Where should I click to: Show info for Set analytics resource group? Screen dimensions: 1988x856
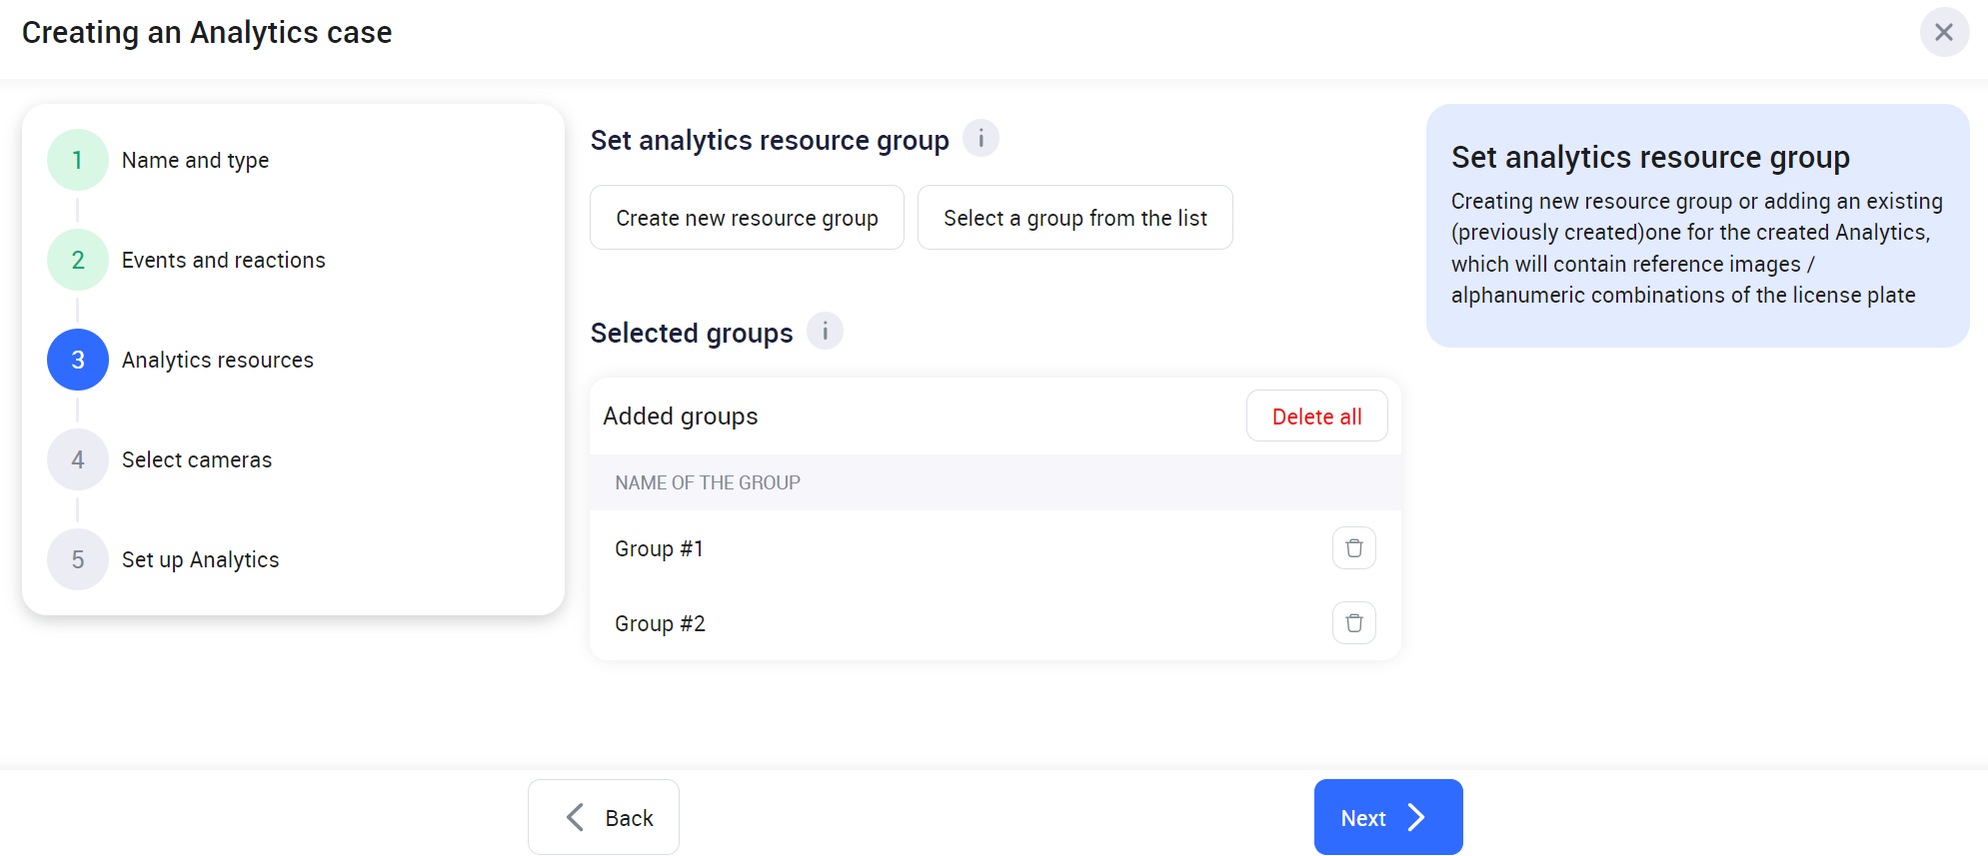point(981,139)
